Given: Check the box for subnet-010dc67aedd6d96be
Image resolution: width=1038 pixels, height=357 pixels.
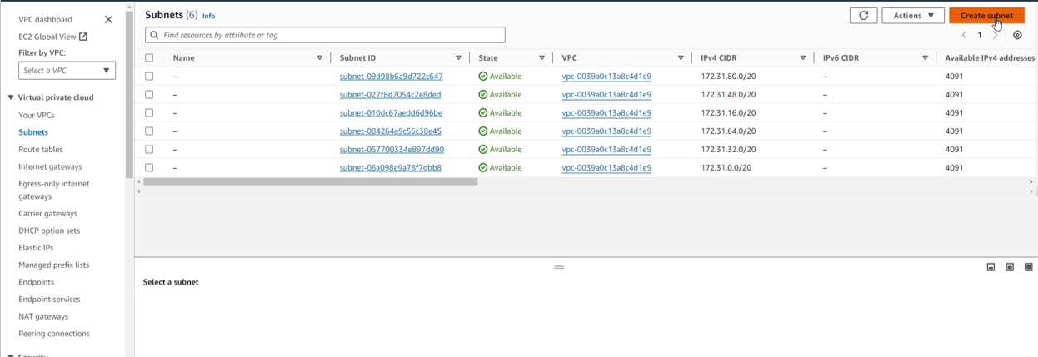Looking at the screenshot, I should [x=149, y=113].
